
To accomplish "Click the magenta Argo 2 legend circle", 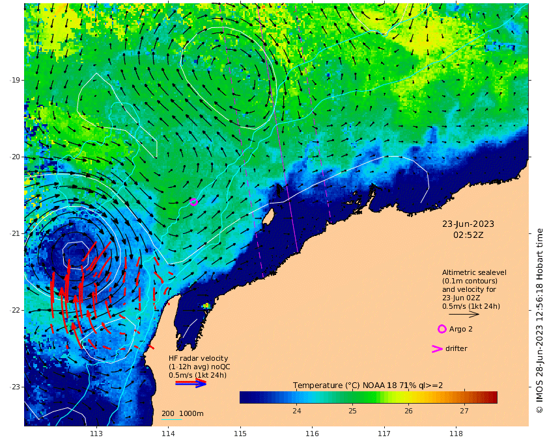I will [x=442, y=329].
